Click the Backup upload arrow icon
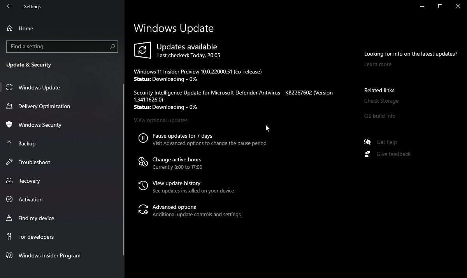 (10, 143)
